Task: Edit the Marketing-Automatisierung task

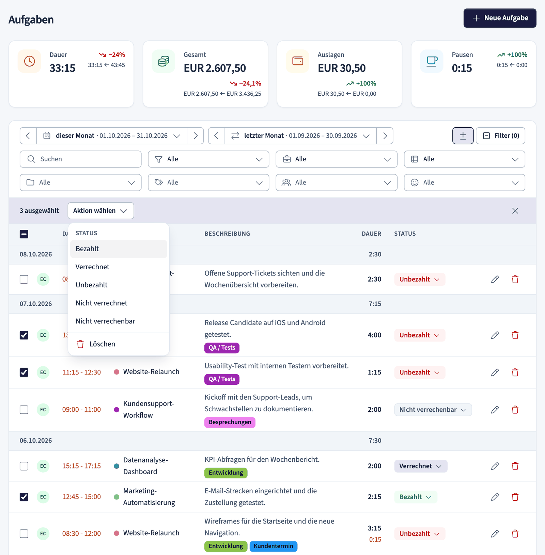Action: pyautogui.click(x=495, y=497)
